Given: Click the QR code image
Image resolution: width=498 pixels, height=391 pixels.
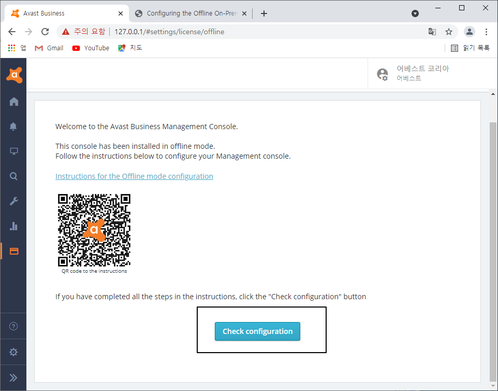Looking at the screenshot, I should point(94,230).
